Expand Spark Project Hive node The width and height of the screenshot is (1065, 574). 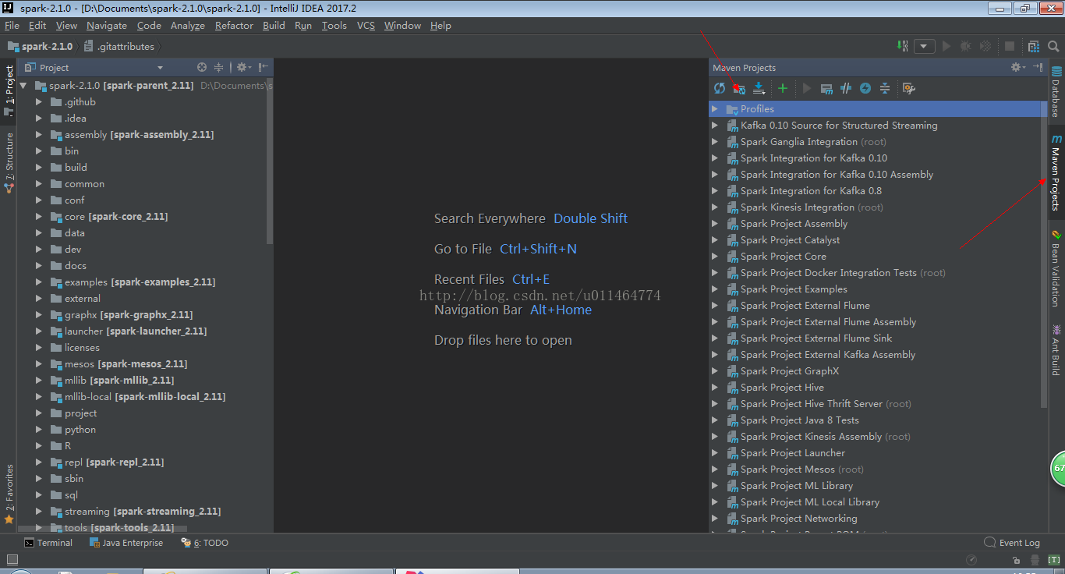coord(715,388)
